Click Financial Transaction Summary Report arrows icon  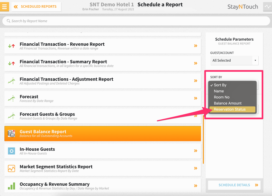click(x=12, y=63)
